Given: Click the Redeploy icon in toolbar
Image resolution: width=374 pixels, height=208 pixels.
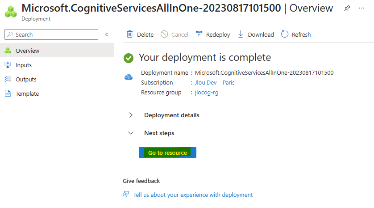Looking at the screenshot, I should 199,34.
